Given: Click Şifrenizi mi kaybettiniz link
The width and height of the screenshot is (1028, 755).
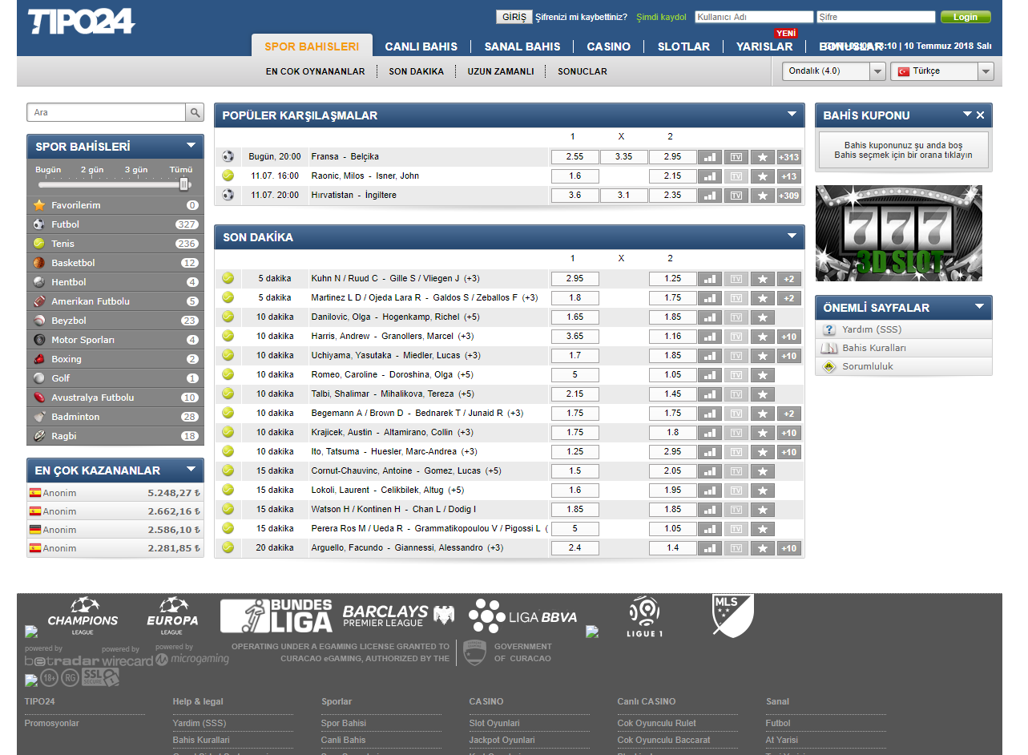Looking at the screenshot, I should 581,17.
